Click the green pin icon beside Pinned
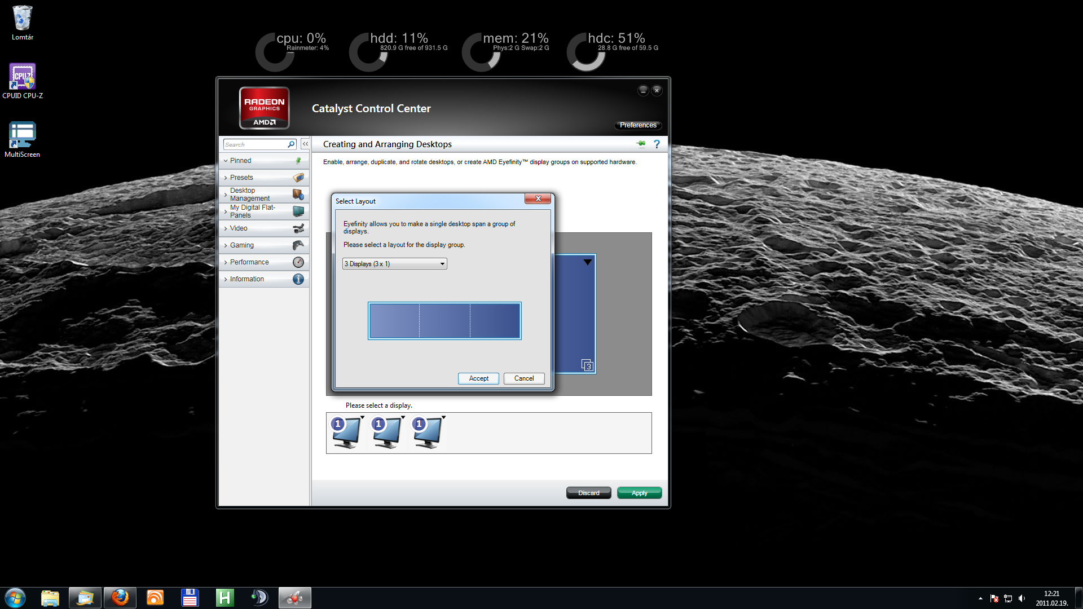Screen dimensions: 1083x609 coord(298,161)
